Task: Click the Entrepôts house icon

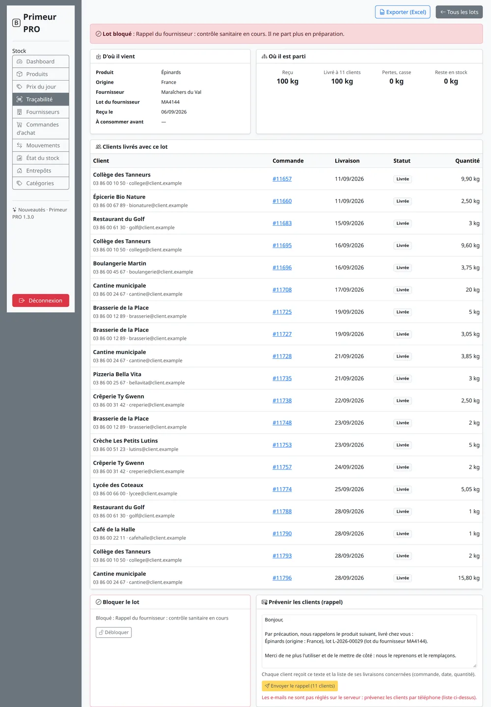Action: (20, 171)
